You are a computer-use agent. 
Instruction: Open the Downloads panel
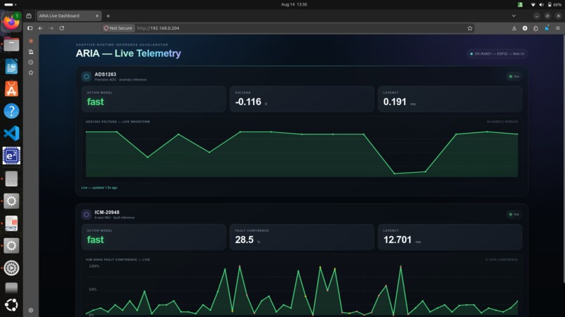pos(515,28)
